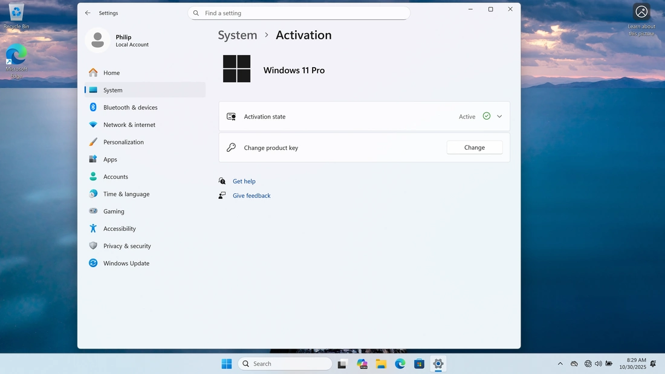Go to Personalization settings

(x=123, y=143)
